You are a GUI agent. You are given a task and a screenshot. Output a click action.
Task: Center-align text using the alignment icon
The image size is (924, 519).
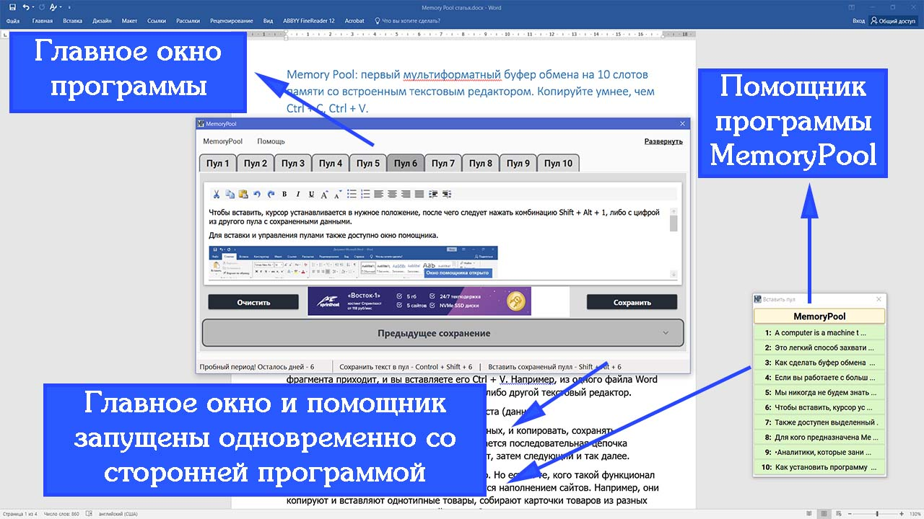pos(392,193)
